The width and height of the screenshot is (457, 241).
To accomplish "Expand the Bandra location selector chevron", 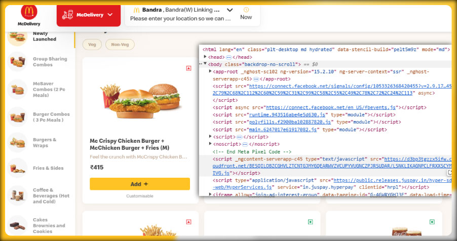I will tap(230, 10).
